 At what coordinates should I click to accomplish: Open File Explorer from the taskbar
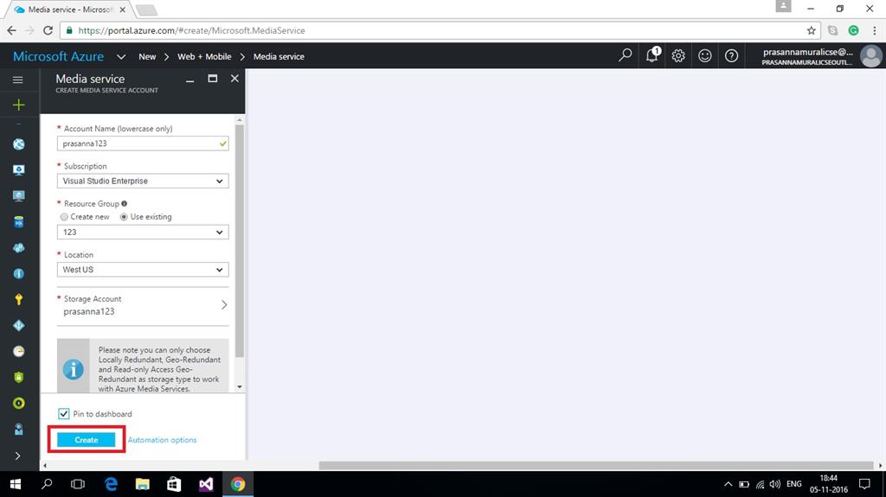(143, 484)
